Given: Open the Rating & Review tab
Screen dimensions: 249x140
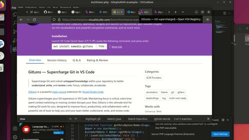Looking at the screenshot, I should 97,60.
